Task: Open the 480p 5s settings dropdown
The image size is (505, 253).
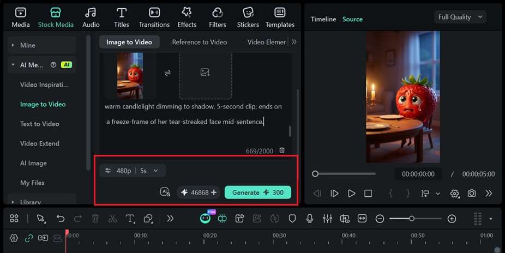Action: (x=133, y=171)
